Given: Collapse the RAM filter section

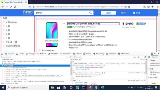Looking at the screenshot, I should coord(32,18).
